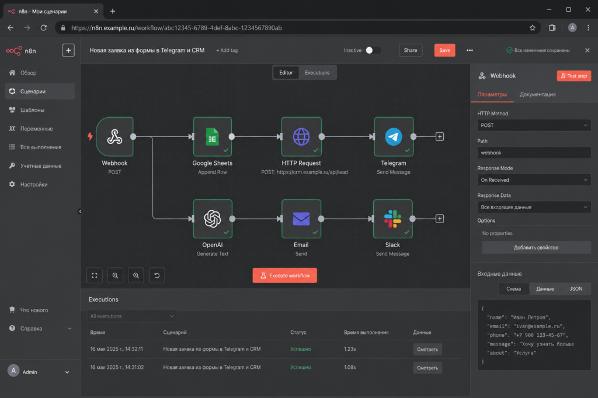This screenshot has width=598, height=398.
Task: Click the plus button next to n8n logo
Action: click(68, 50)
